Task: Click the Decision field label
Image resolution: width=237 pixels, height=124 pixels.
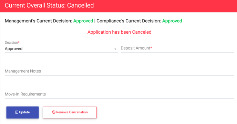Action: coord(11,43)
